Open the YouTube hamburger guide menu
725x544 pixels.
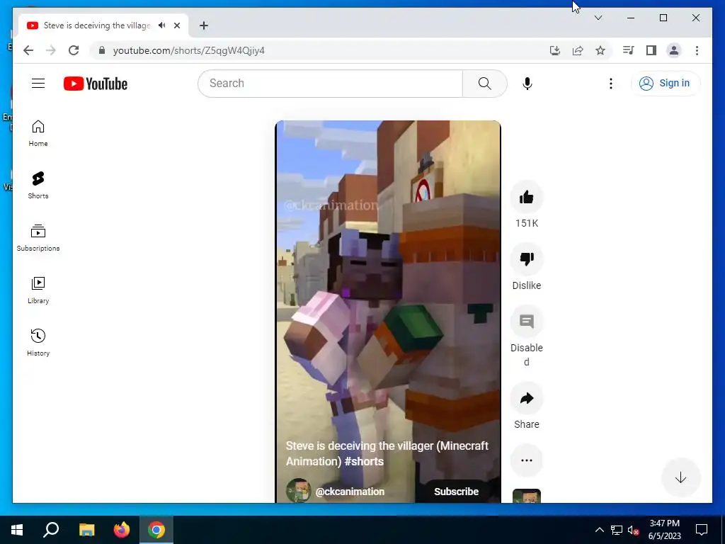coord(38,84)
